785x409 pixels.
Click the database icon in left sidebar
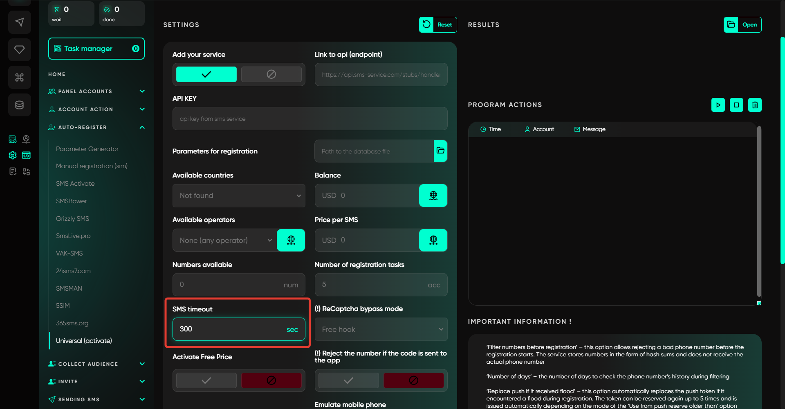19,105
